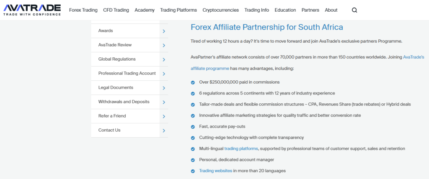Expand the Professional Trading Account arrow
The height and width of the screenshot is (179, 429).
(164, 74)
